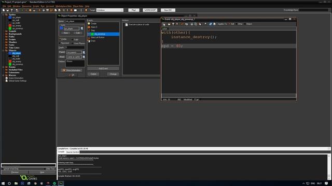Screen dimensions: 332x186
Task: Click the Delete event button
Action: coord(93,74)
